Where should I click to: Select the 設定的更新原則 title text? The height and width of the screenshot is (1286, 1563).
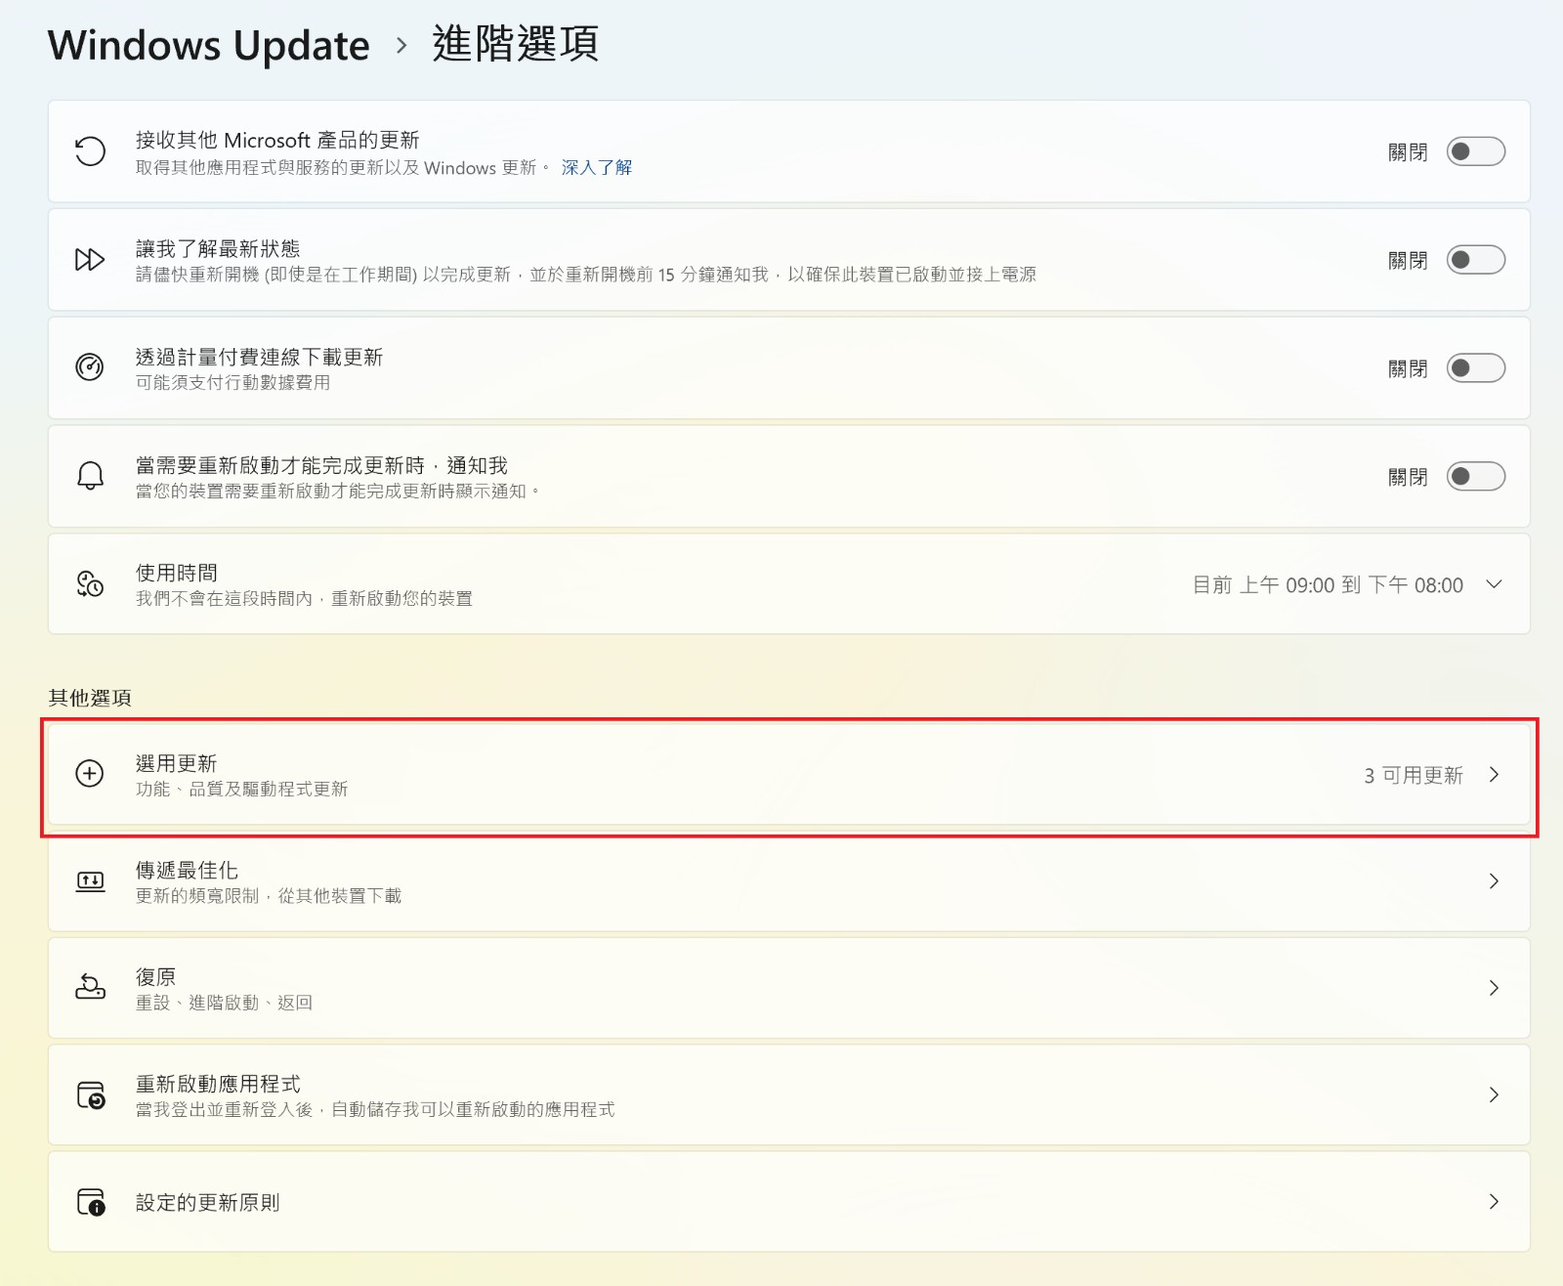(x=207, y=1202)
